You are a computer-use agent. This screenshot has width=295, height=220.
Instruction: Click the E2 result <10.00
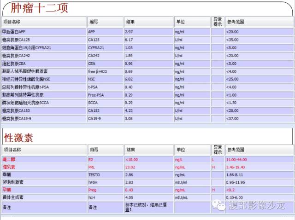tap(131, 160)
